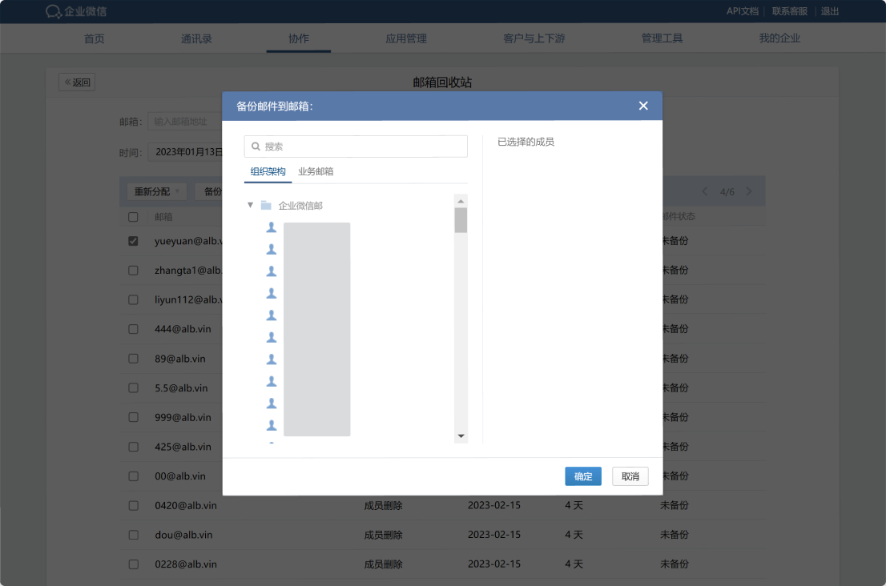This screenshot has height=586, width=886.
Task: Open the 时间 date filter field
Action: pos(188,151)
